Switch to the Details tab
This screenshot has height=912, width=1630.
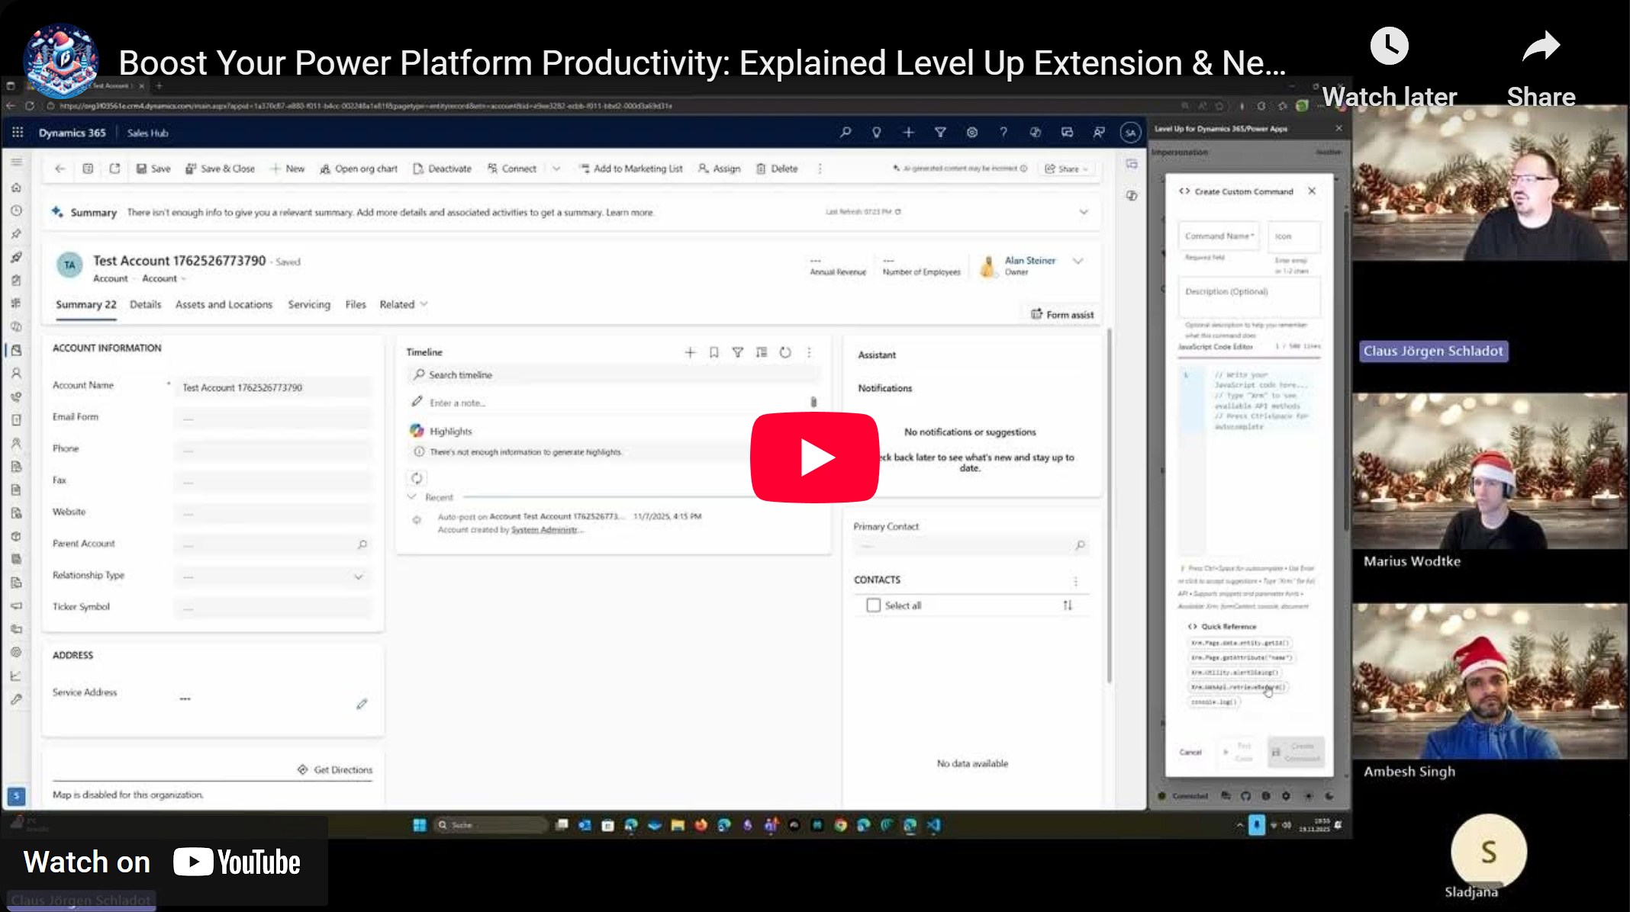145,304
